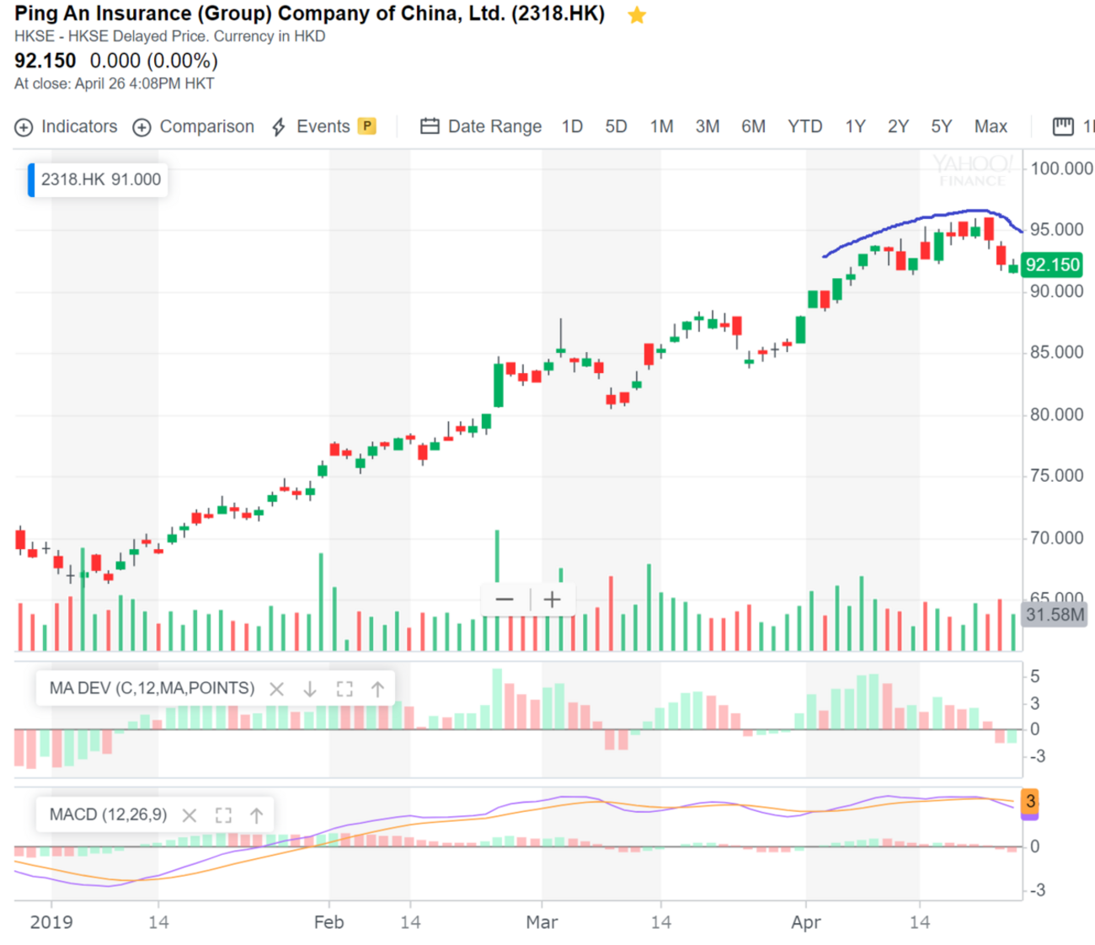Click the MACD (12,26,9) label
The height and width of the screenshot is (945, 1095).
pos(108,814)
